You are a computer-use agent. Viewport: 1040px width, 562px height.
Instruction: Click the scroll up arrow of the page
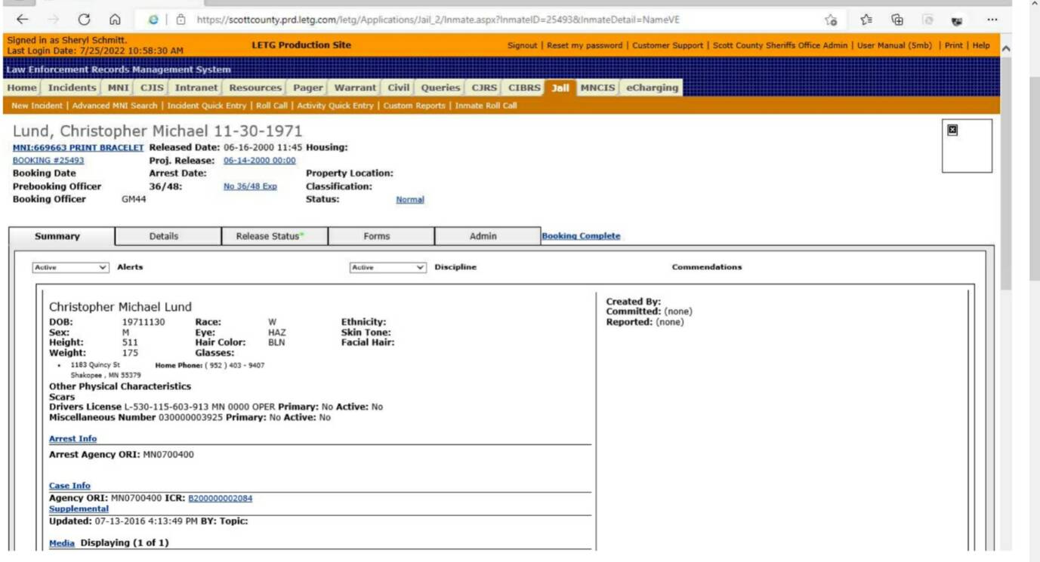(x=1006, y=48)
